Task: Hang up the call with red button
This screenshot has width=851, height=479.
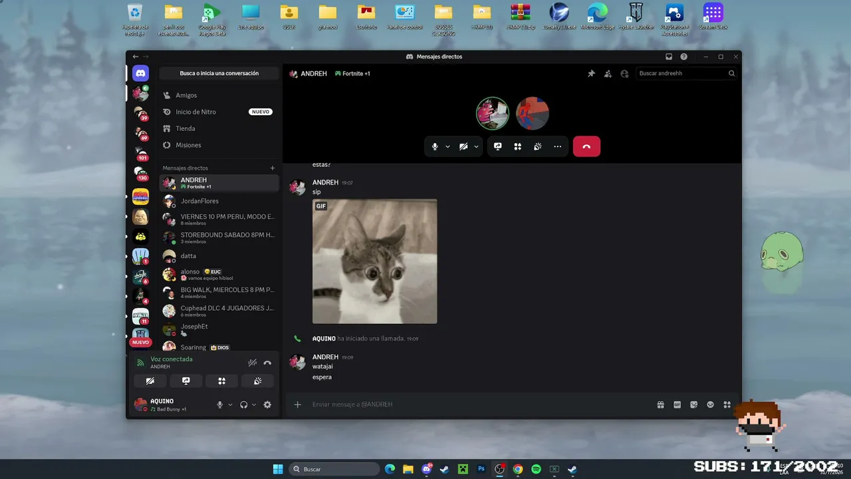Action: pyautogui.click(x=586, y=146)
